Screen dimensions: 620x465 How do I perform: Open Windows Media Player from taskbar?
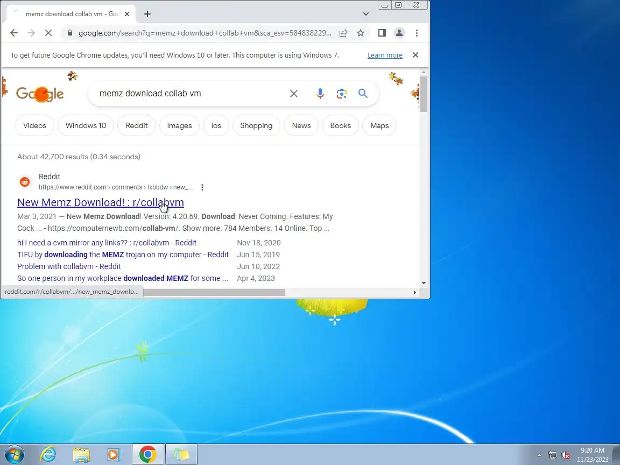(114, 455)
